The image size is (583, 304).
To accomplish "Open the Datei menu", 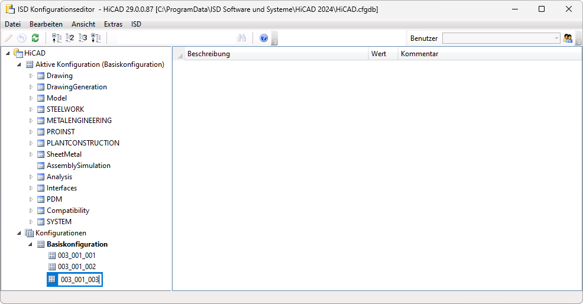I will 12,24.
